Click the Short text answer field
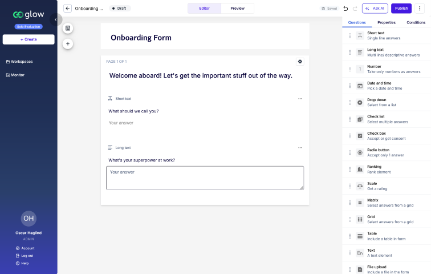Image resolution: width=431 pixels, height=274 pixels. click(x=205, y=123)
